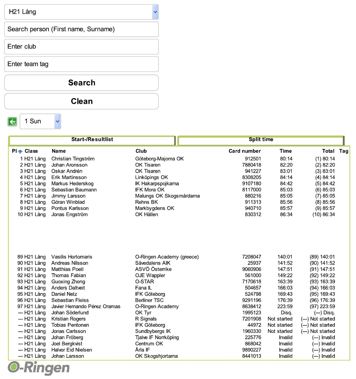The height and width of the screenshot is (379, 356).
Task: Select Markus Hederskog in the result list
Action: pos(72,183)
